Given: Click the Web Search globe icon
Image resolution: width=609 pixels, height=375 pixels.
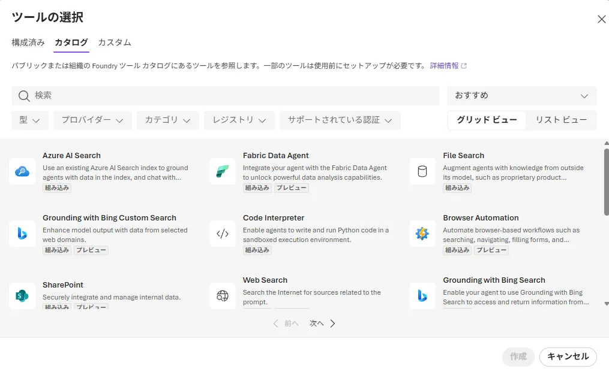Looking at the screenshot, I should pyautogui.click(x=223, y=296).
